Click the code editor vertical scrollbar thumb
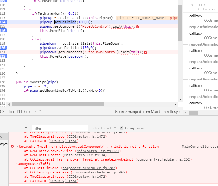The image size is (218, 186). click(x=180, y=22)
